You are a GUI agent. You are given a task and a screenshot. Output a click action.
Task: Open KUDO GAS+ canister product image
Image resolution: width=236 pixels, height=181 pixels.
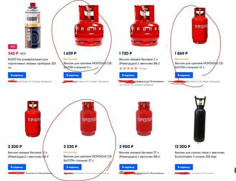coord(33,25)
